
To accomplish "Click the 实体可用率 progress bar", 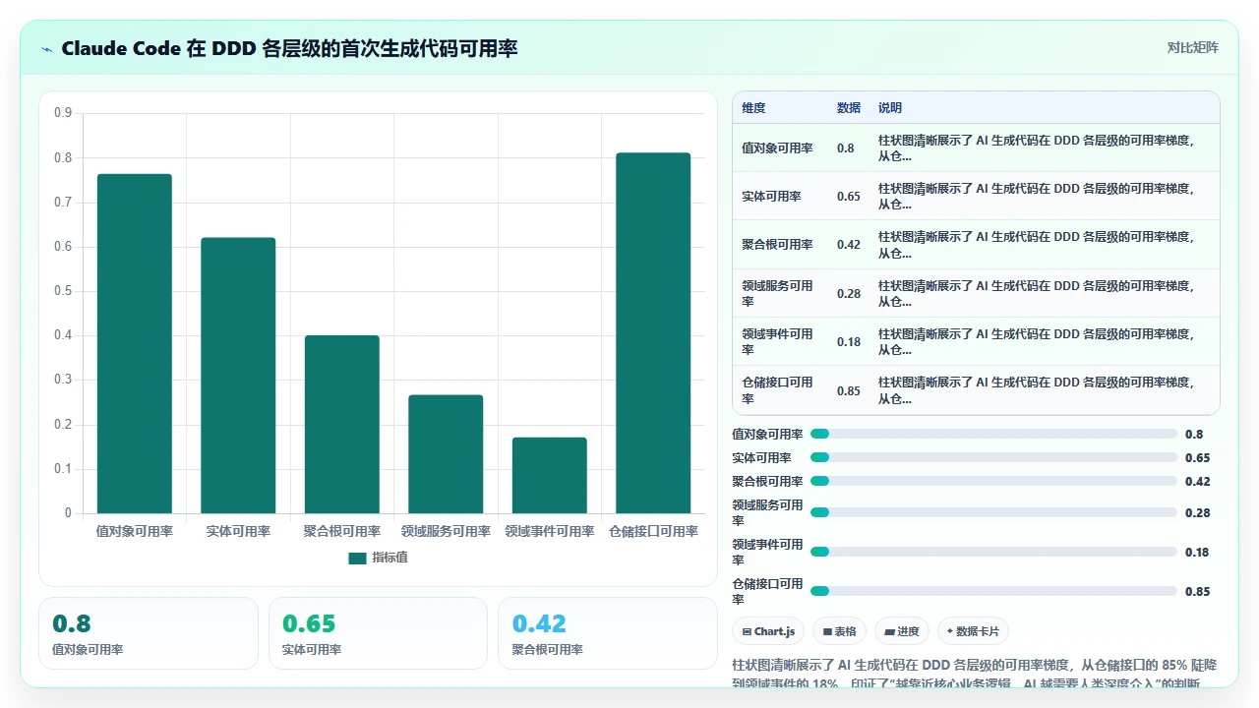I will pyautogui.click(x=993, y=457).
